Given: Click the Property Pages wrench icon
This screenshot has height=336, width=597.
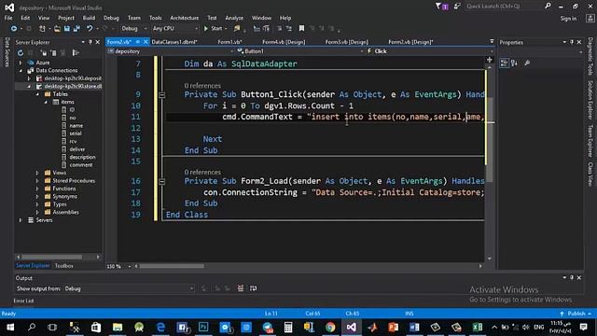Looking at the screenshot, I should 527,63.
